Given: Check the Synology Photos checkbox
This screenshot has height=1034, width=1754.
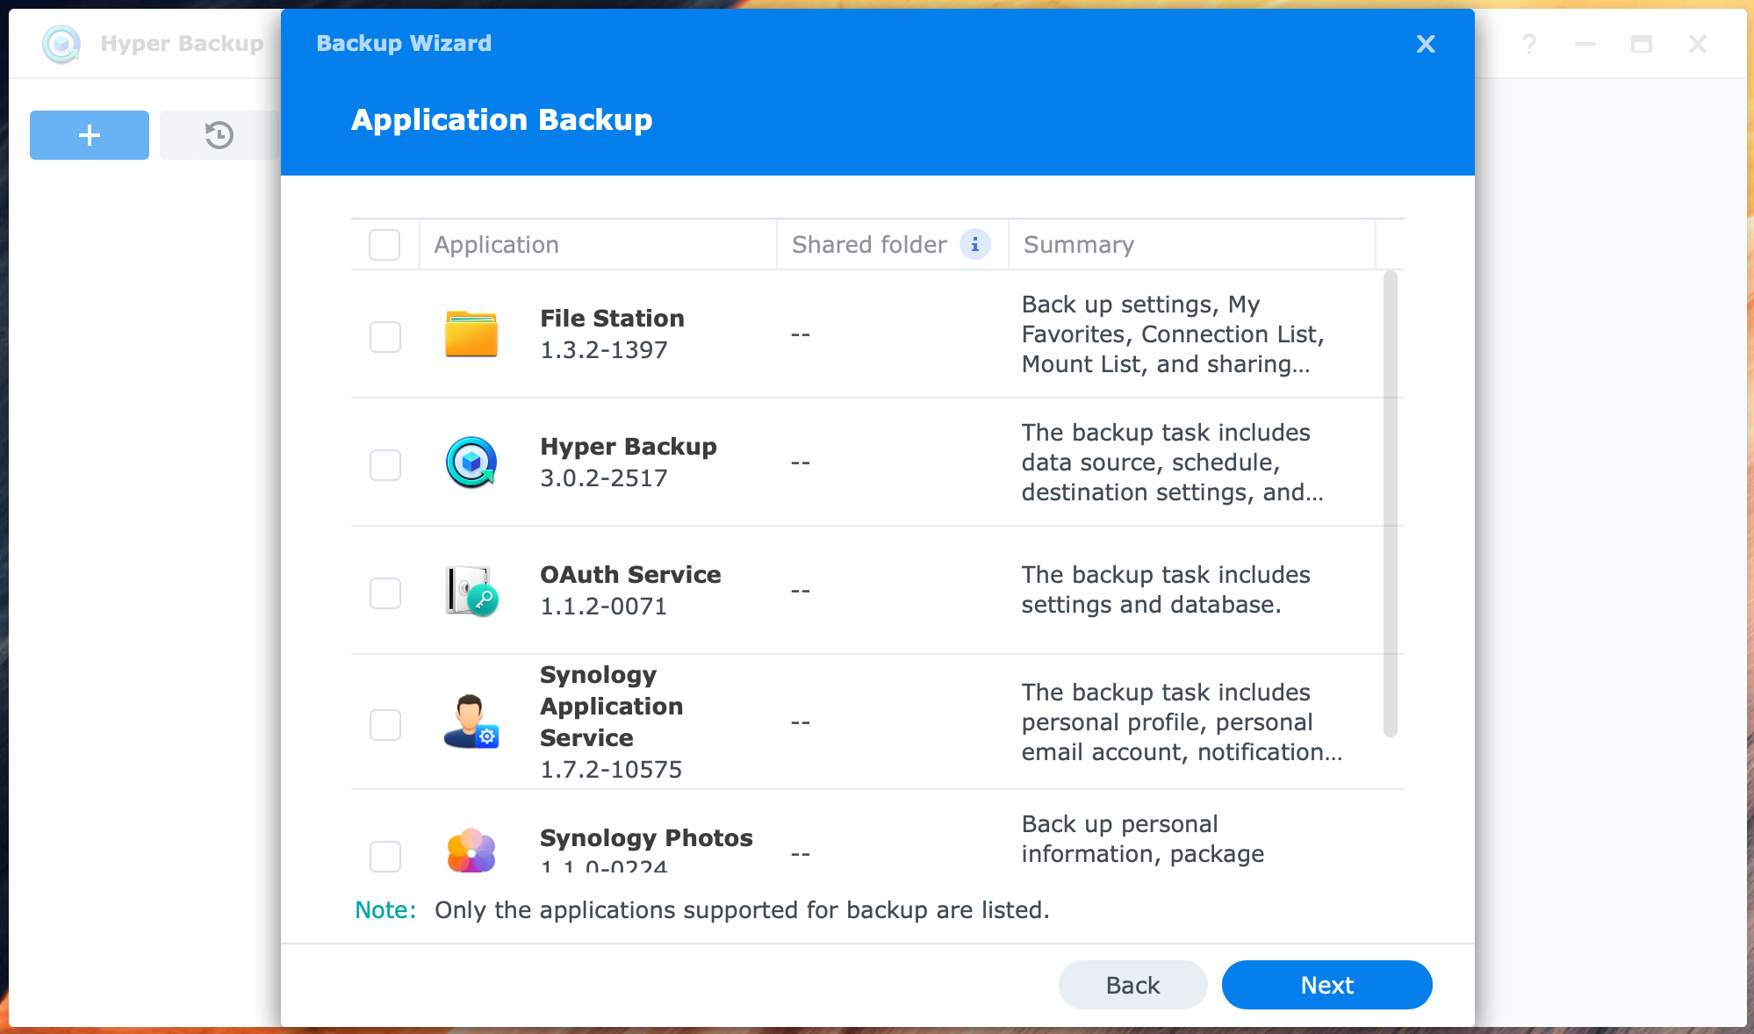Looking at the screenshot, I should tap(385, 856).
